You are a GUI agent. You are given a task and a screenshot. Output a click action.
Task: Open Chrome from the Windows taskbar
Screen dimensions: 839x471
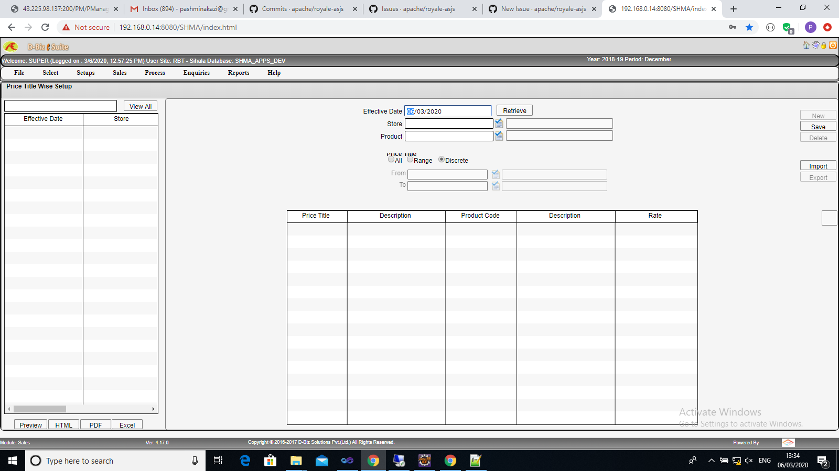click(x=373, y=461)
